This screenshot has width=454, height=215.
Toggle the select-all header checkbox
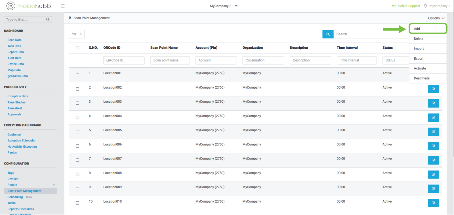coord(77,48)
